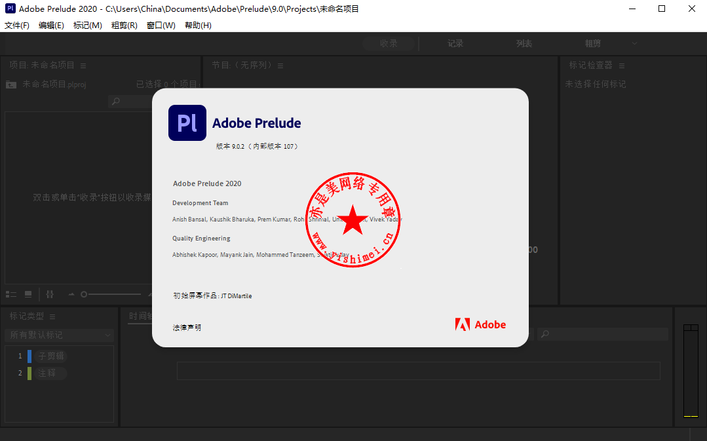
Task: Open the 编辑(E) menu
Action: [51, 26]
